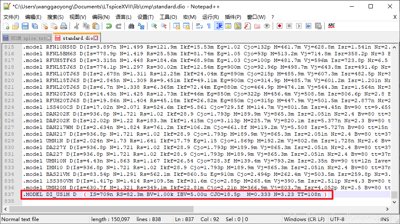Click the Stop recording macro button

289,26
